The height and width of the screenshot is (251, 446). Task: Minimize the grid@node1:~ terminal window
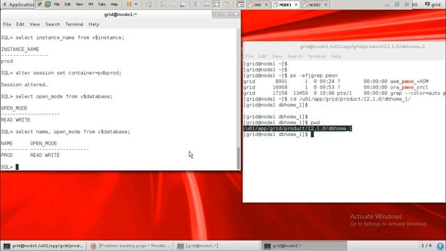[217, 14]
